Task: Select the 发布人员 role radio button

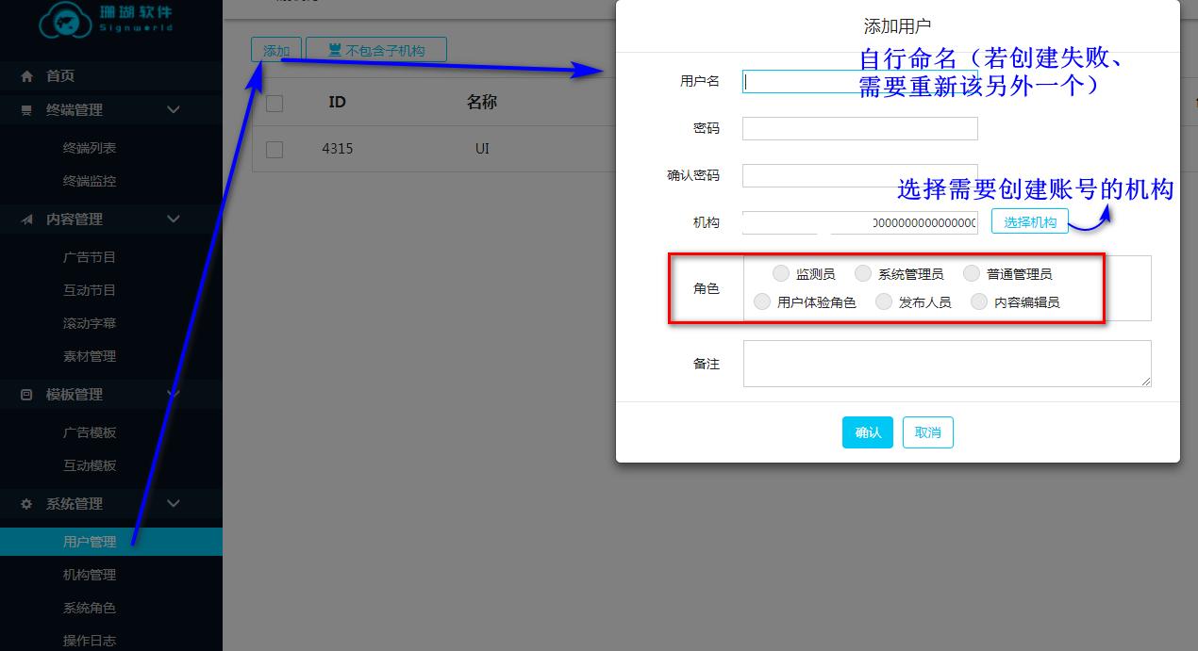Action: coord(883,301)
